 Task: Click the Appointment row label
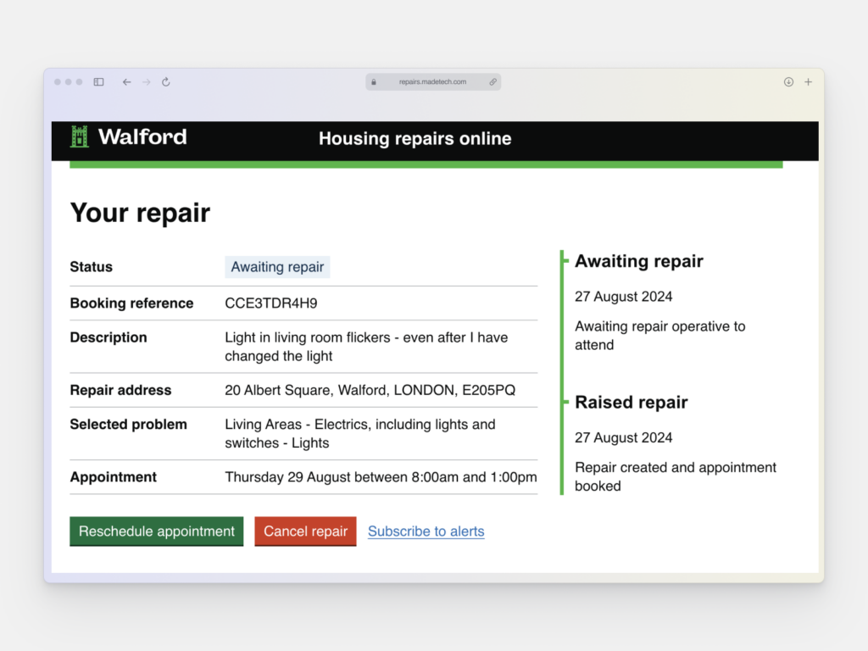[x=114, y=477]
